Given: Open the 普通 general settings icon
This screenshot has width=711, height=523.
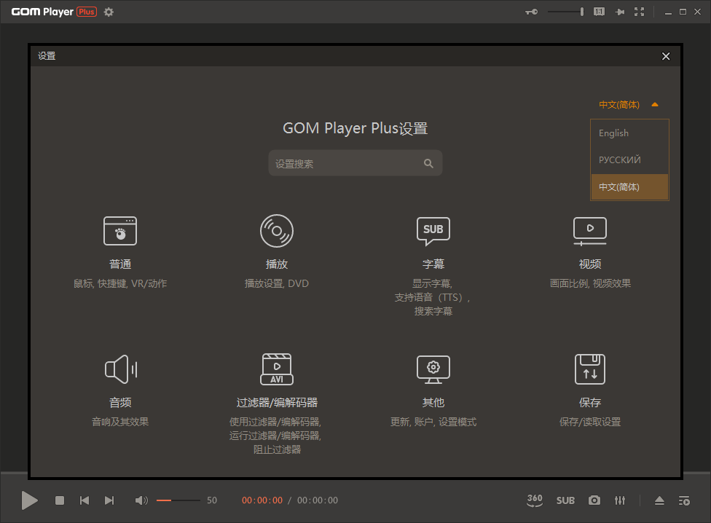Looking at the screenshot, I should pyautogui.click(x=120, y=231).
